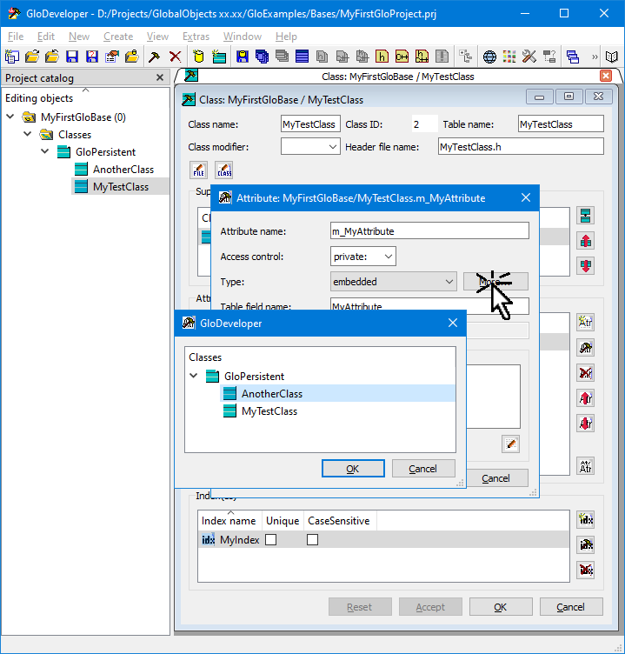Click the red X delete icon in the toolbar
625x654 pixels.
[175, 57]
